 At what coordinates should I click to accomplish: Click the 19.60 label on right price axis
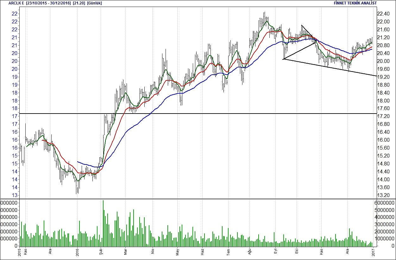tap(383, 69)
